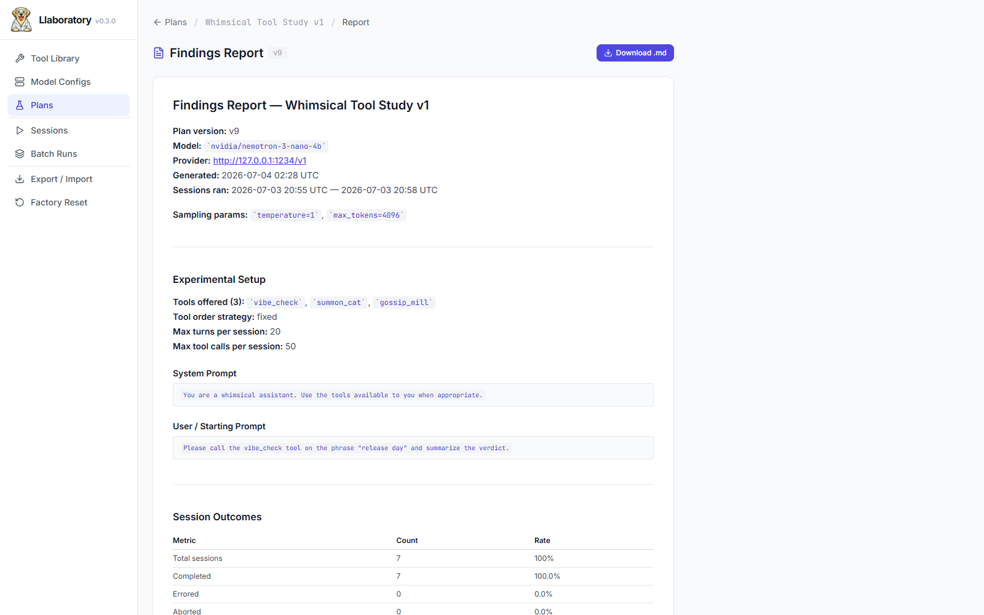The width and height of the screenshot is (984, 615).
Task: Click the Rate column header
Action: (542, 541)
